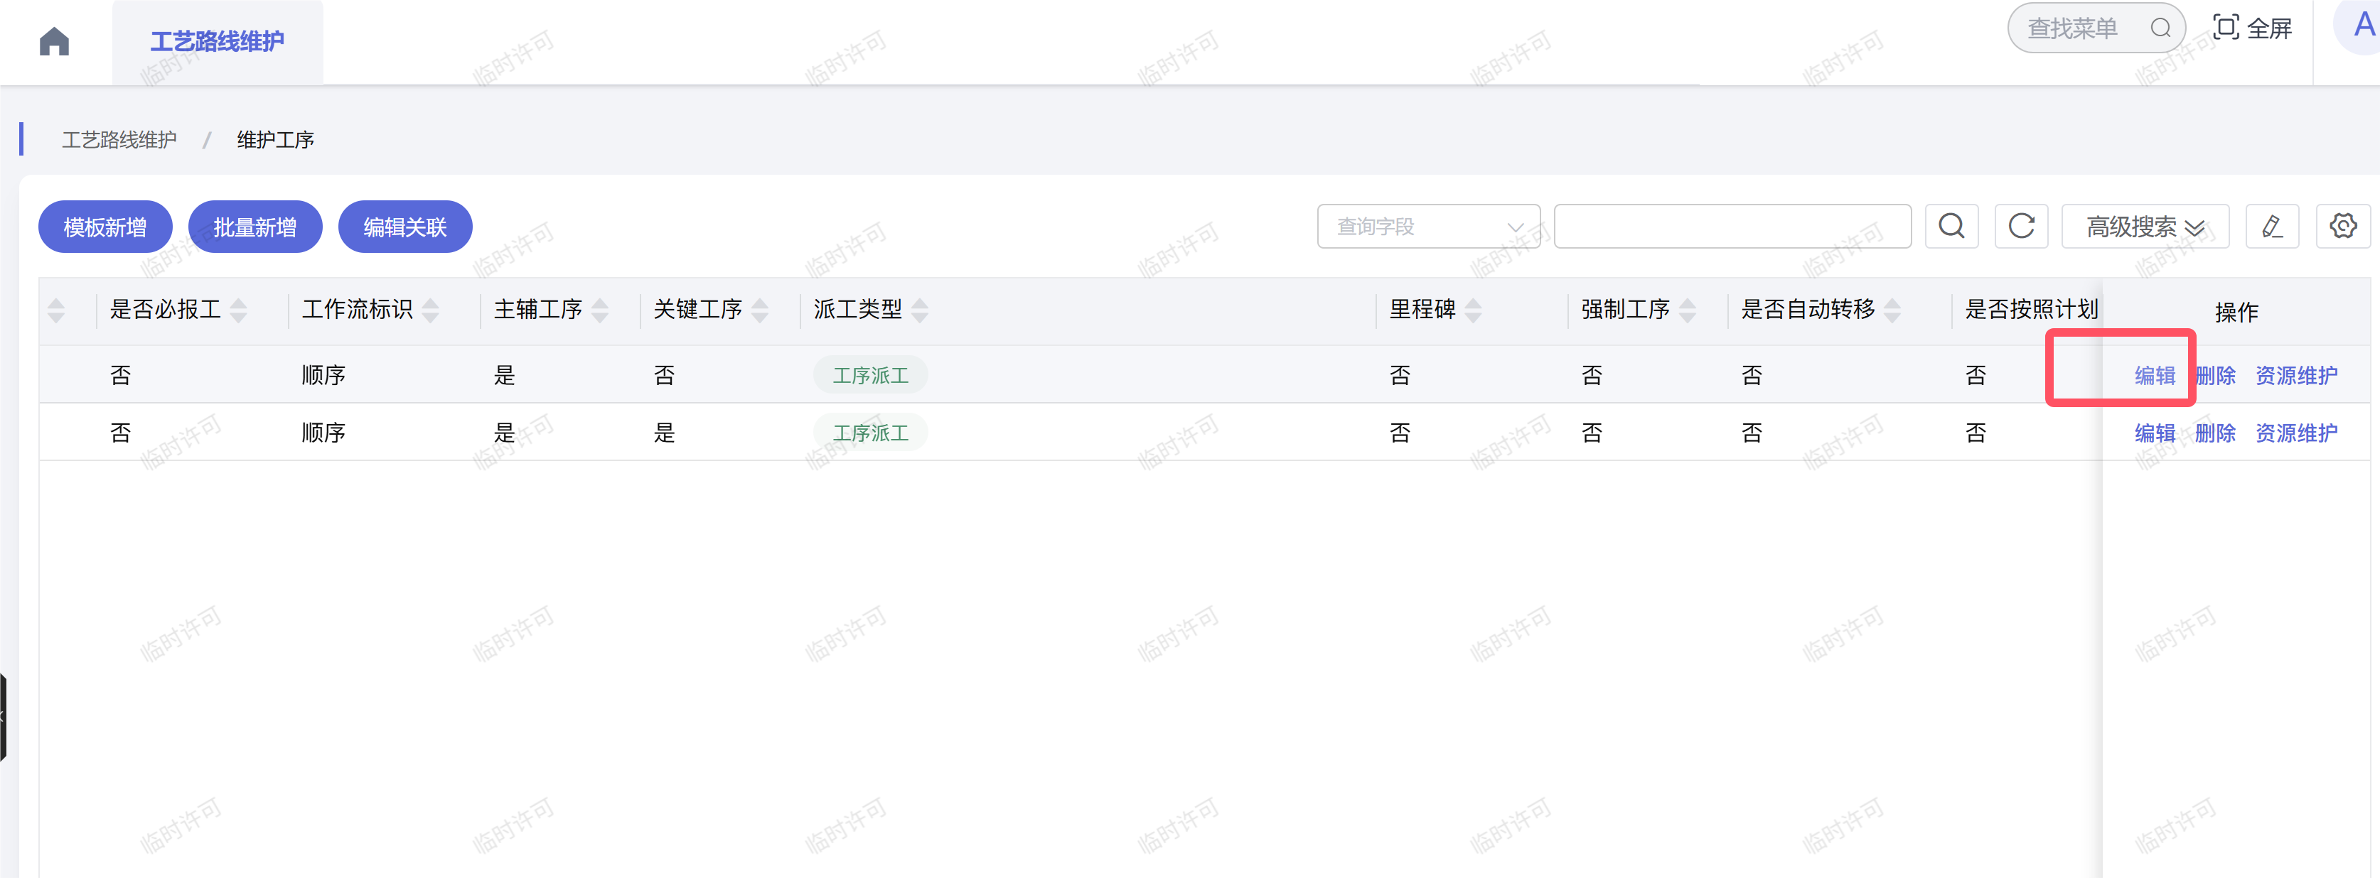Expand the 高级搜索 panel
This screenshot has height=878, width=2380.
click(2145, 226)
